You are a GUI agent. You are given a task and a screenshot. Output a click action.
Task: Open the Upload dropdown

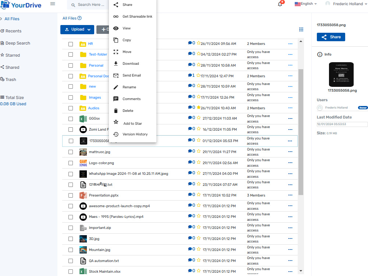pos(77,29)
